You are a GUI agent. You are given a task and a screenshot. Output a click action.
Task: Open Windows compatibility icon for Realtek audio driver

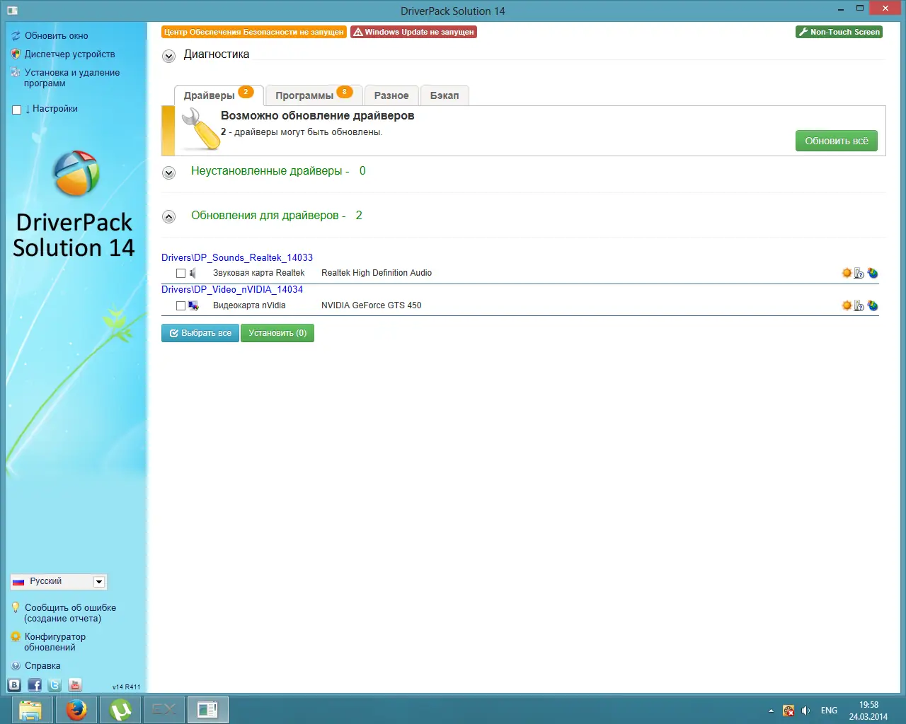click(858, 272)
